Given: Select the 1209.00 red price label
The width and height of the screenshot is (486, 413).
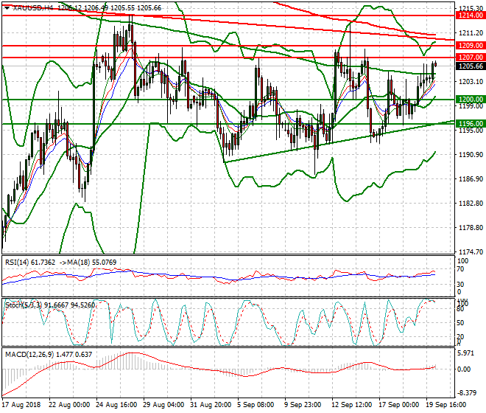Looking at the screenshot, I should click(471, 46).
